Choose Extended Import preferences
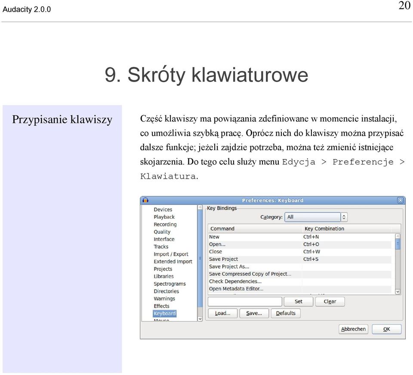The height and width of the screenshot is (375, 413). point(173,262)
